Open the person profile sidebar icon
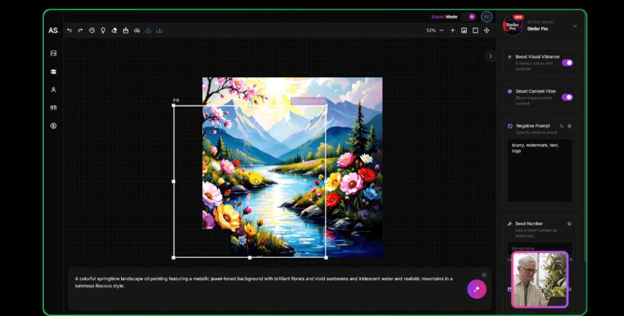The height and width of the screenshot is (316, 624). click(54, 90)
